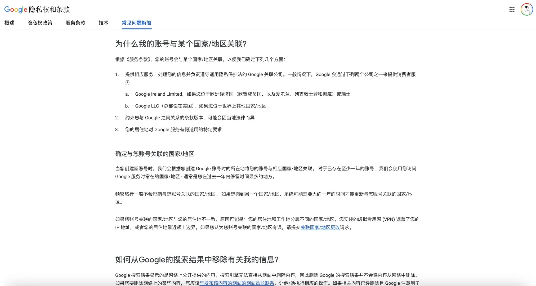The image size is (536, 286).
Task: Click paragraph starting Google 搜索结果显示的是网络上公开
Action: 267,279
